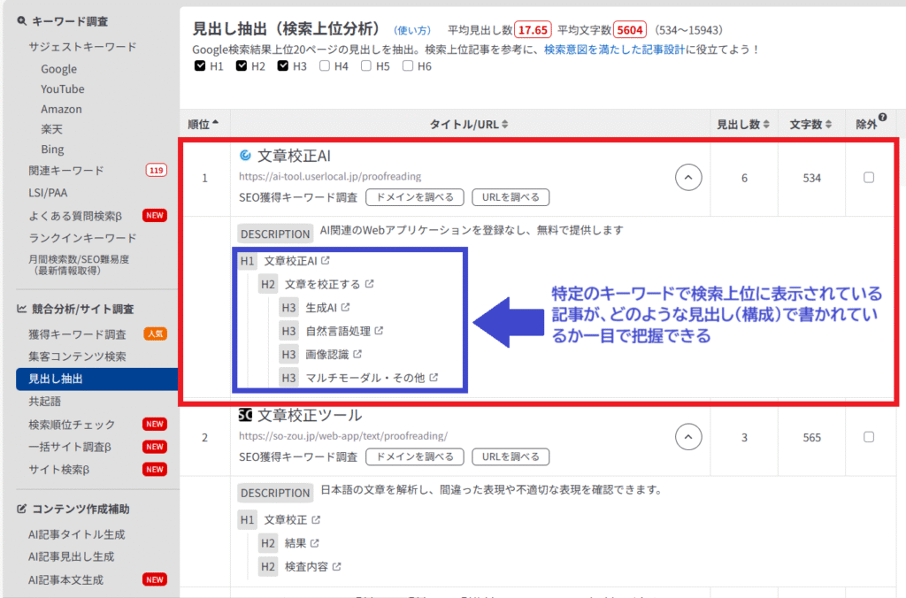Image resolution: width=906 pixels, height=598 pixels.
Task: Collapse the 文章校正AI result details
Action: pos(688,178)
